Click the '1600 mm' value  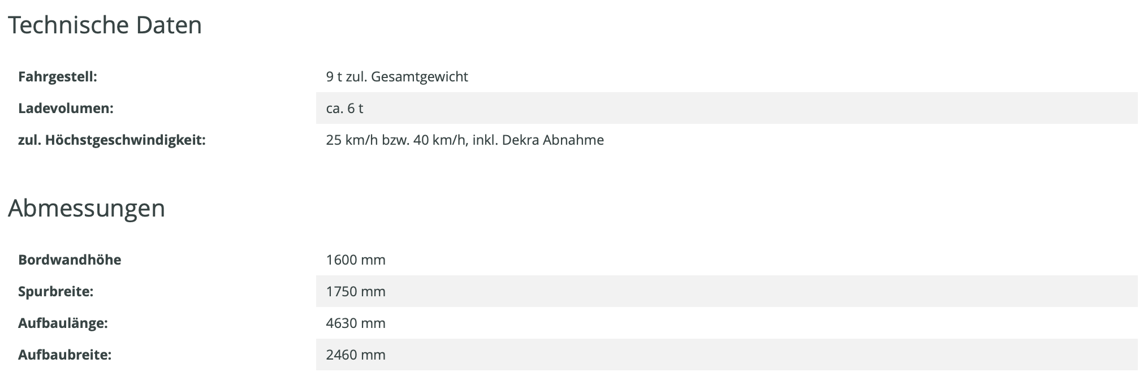pos(356,260)
